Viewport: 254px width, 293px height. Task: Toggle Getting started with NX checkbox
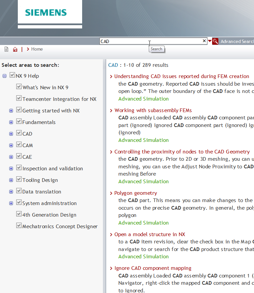[19, 110]
